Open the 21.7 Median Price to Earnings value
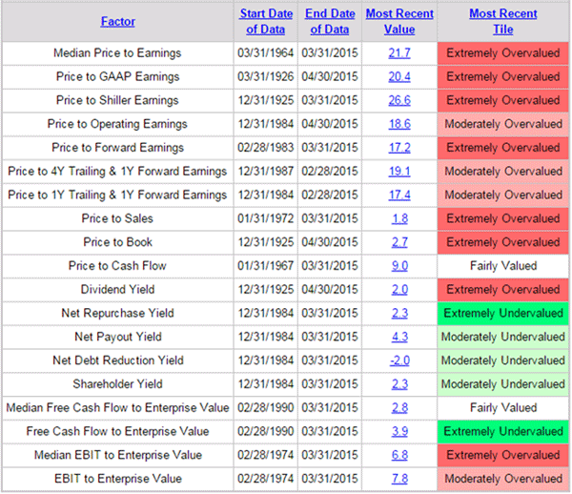The height and width of the screenshot is (494, 572). tap(399, 53)
